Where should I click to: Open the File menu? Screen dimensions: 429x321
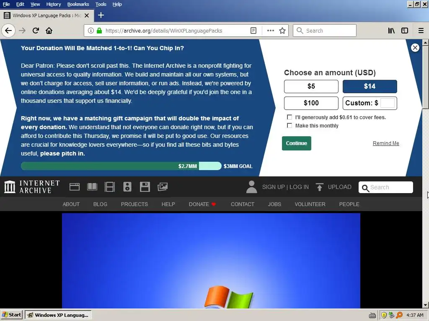(6, 4)
